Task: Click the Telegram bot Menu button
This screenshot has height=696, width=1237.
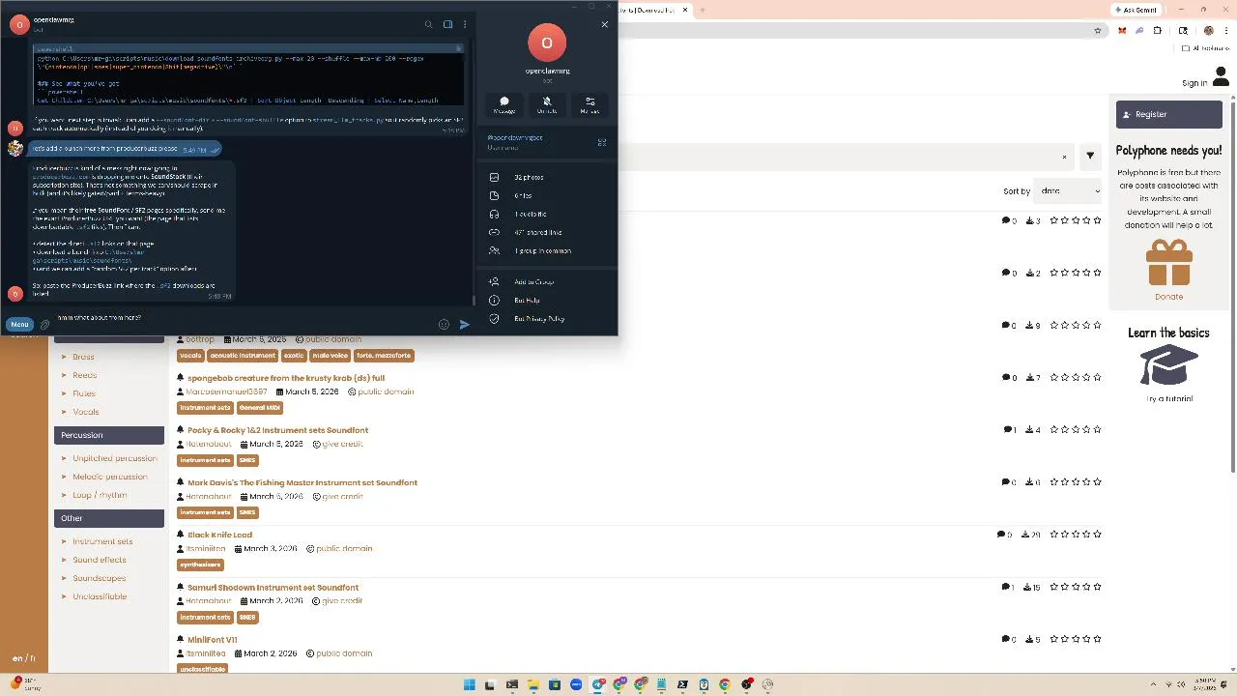Action: click(x=19, y=325)
